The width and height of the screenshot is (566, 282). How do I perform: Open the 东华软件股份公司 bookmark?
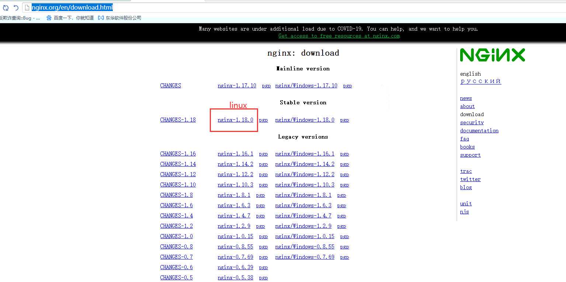point(119,18)
